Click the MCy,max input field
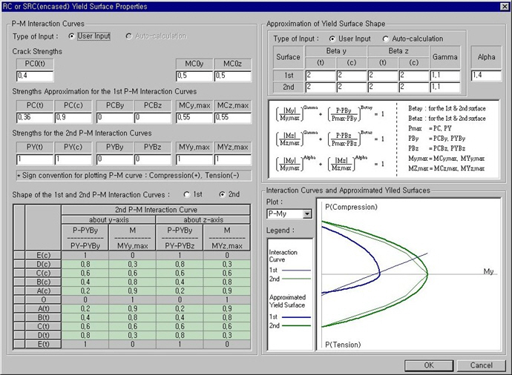This screenshot has height=375, width=512. click(x=193, y=117)
